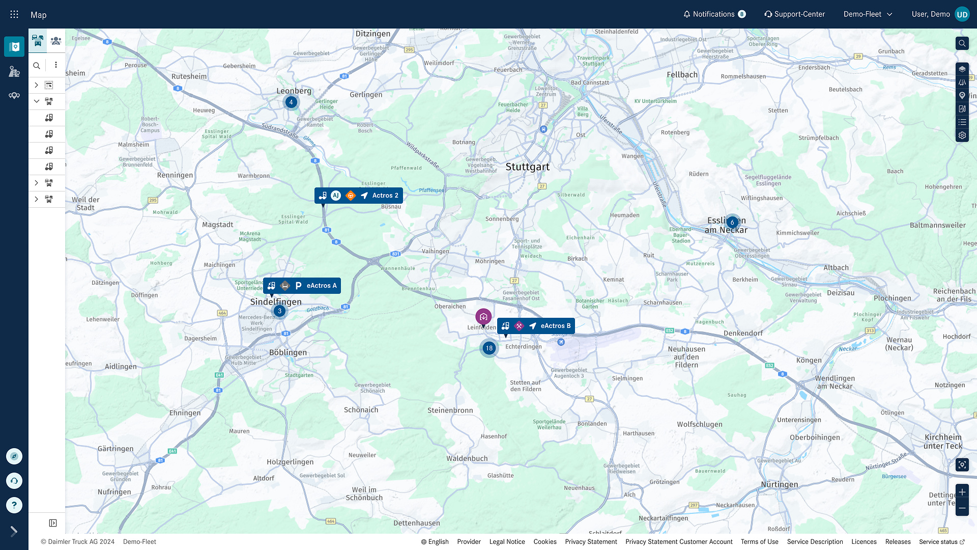
Task: Click the magenta depot marker near Leinfelden
Action: tap(483, 317)
